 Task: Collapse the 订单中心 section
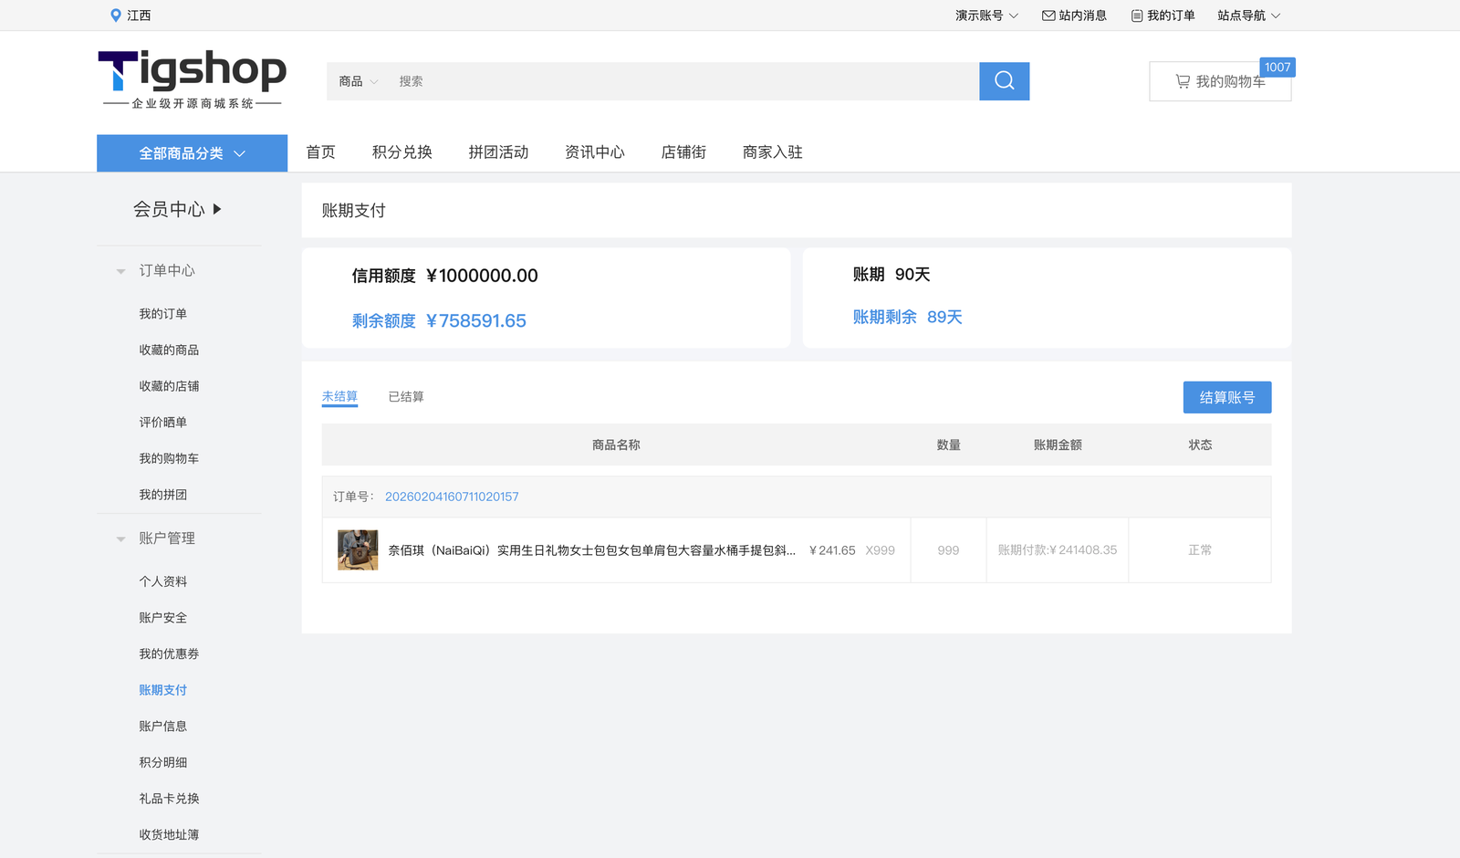tap(120, 270)
